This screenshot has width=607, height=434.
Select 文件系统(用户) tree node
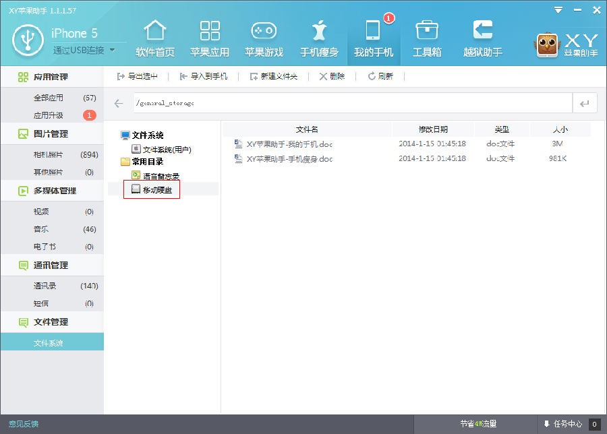pyautogui.click(x=161, y=150)
